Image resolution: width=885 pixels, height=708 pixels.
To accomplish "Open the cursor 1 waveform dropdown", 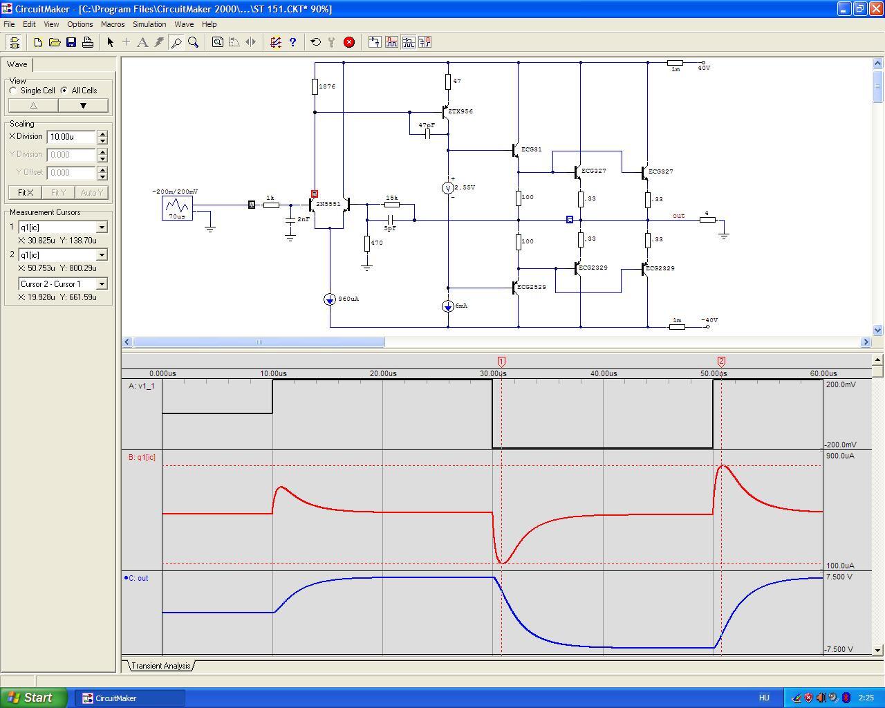I will (102, 227).
